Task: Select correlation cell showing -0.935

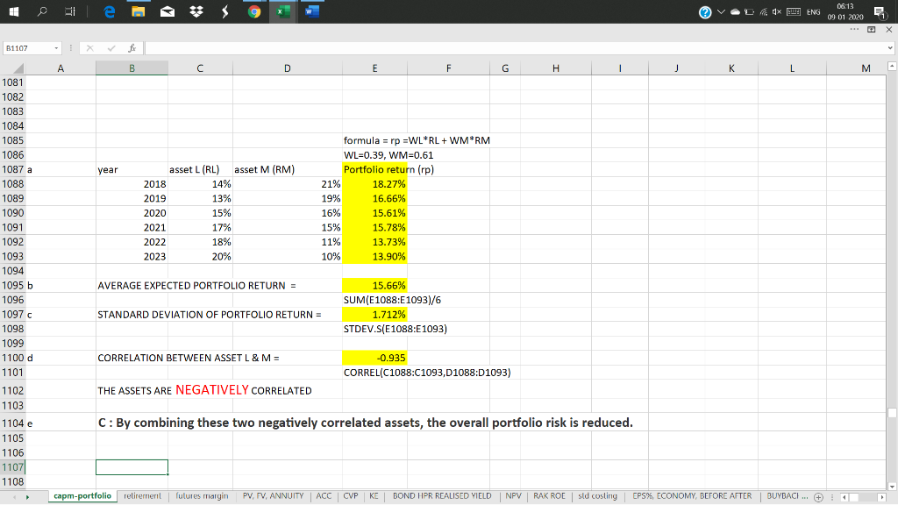Action: [x=374, y=358]
